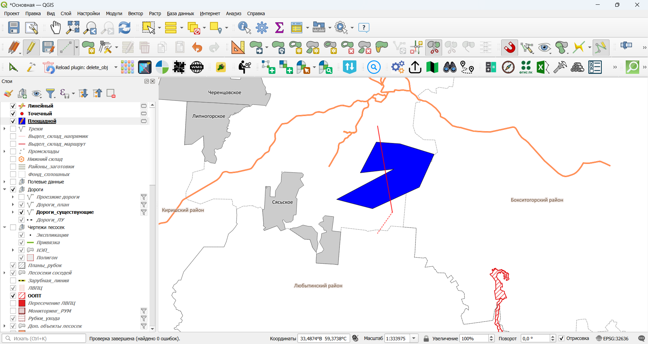Screen dimensions: 648x344
Task: Toggle the Отрисовка render checkbox
Action: tap(562, 338)
